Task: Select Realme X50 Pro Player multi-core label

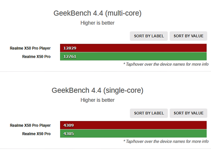Action: pos(30,48)
